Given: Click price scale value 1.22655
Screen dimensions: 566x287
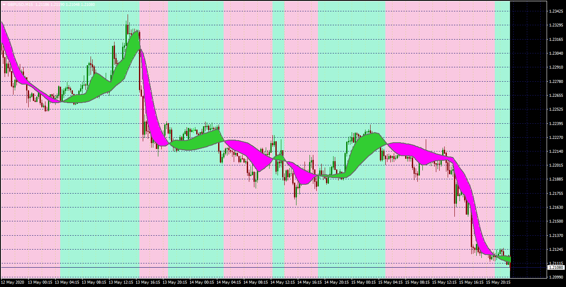Looking at the screenshot, I should [x=556, y=96].
